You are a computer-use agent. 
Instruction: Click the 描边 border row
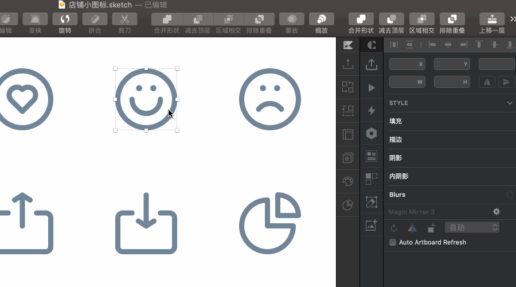pyautogui.click(x=450, y=139)
